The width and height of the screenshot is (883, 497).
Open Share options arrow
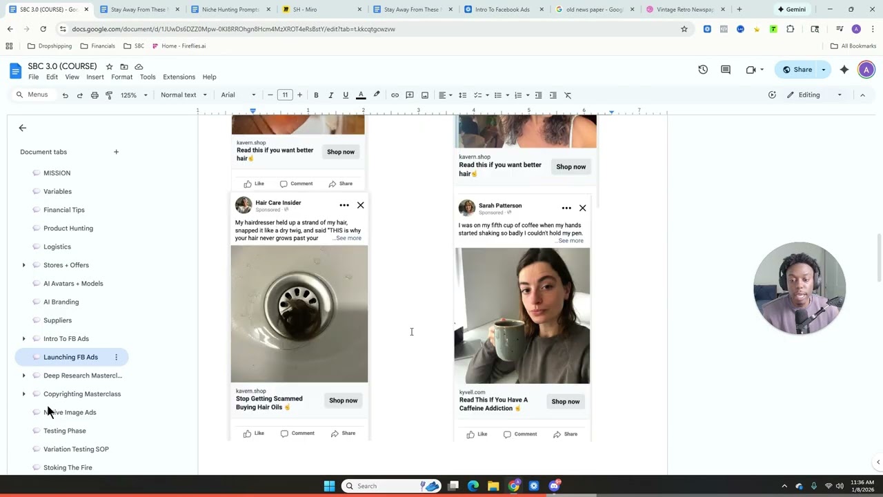(x=824, y=70)
